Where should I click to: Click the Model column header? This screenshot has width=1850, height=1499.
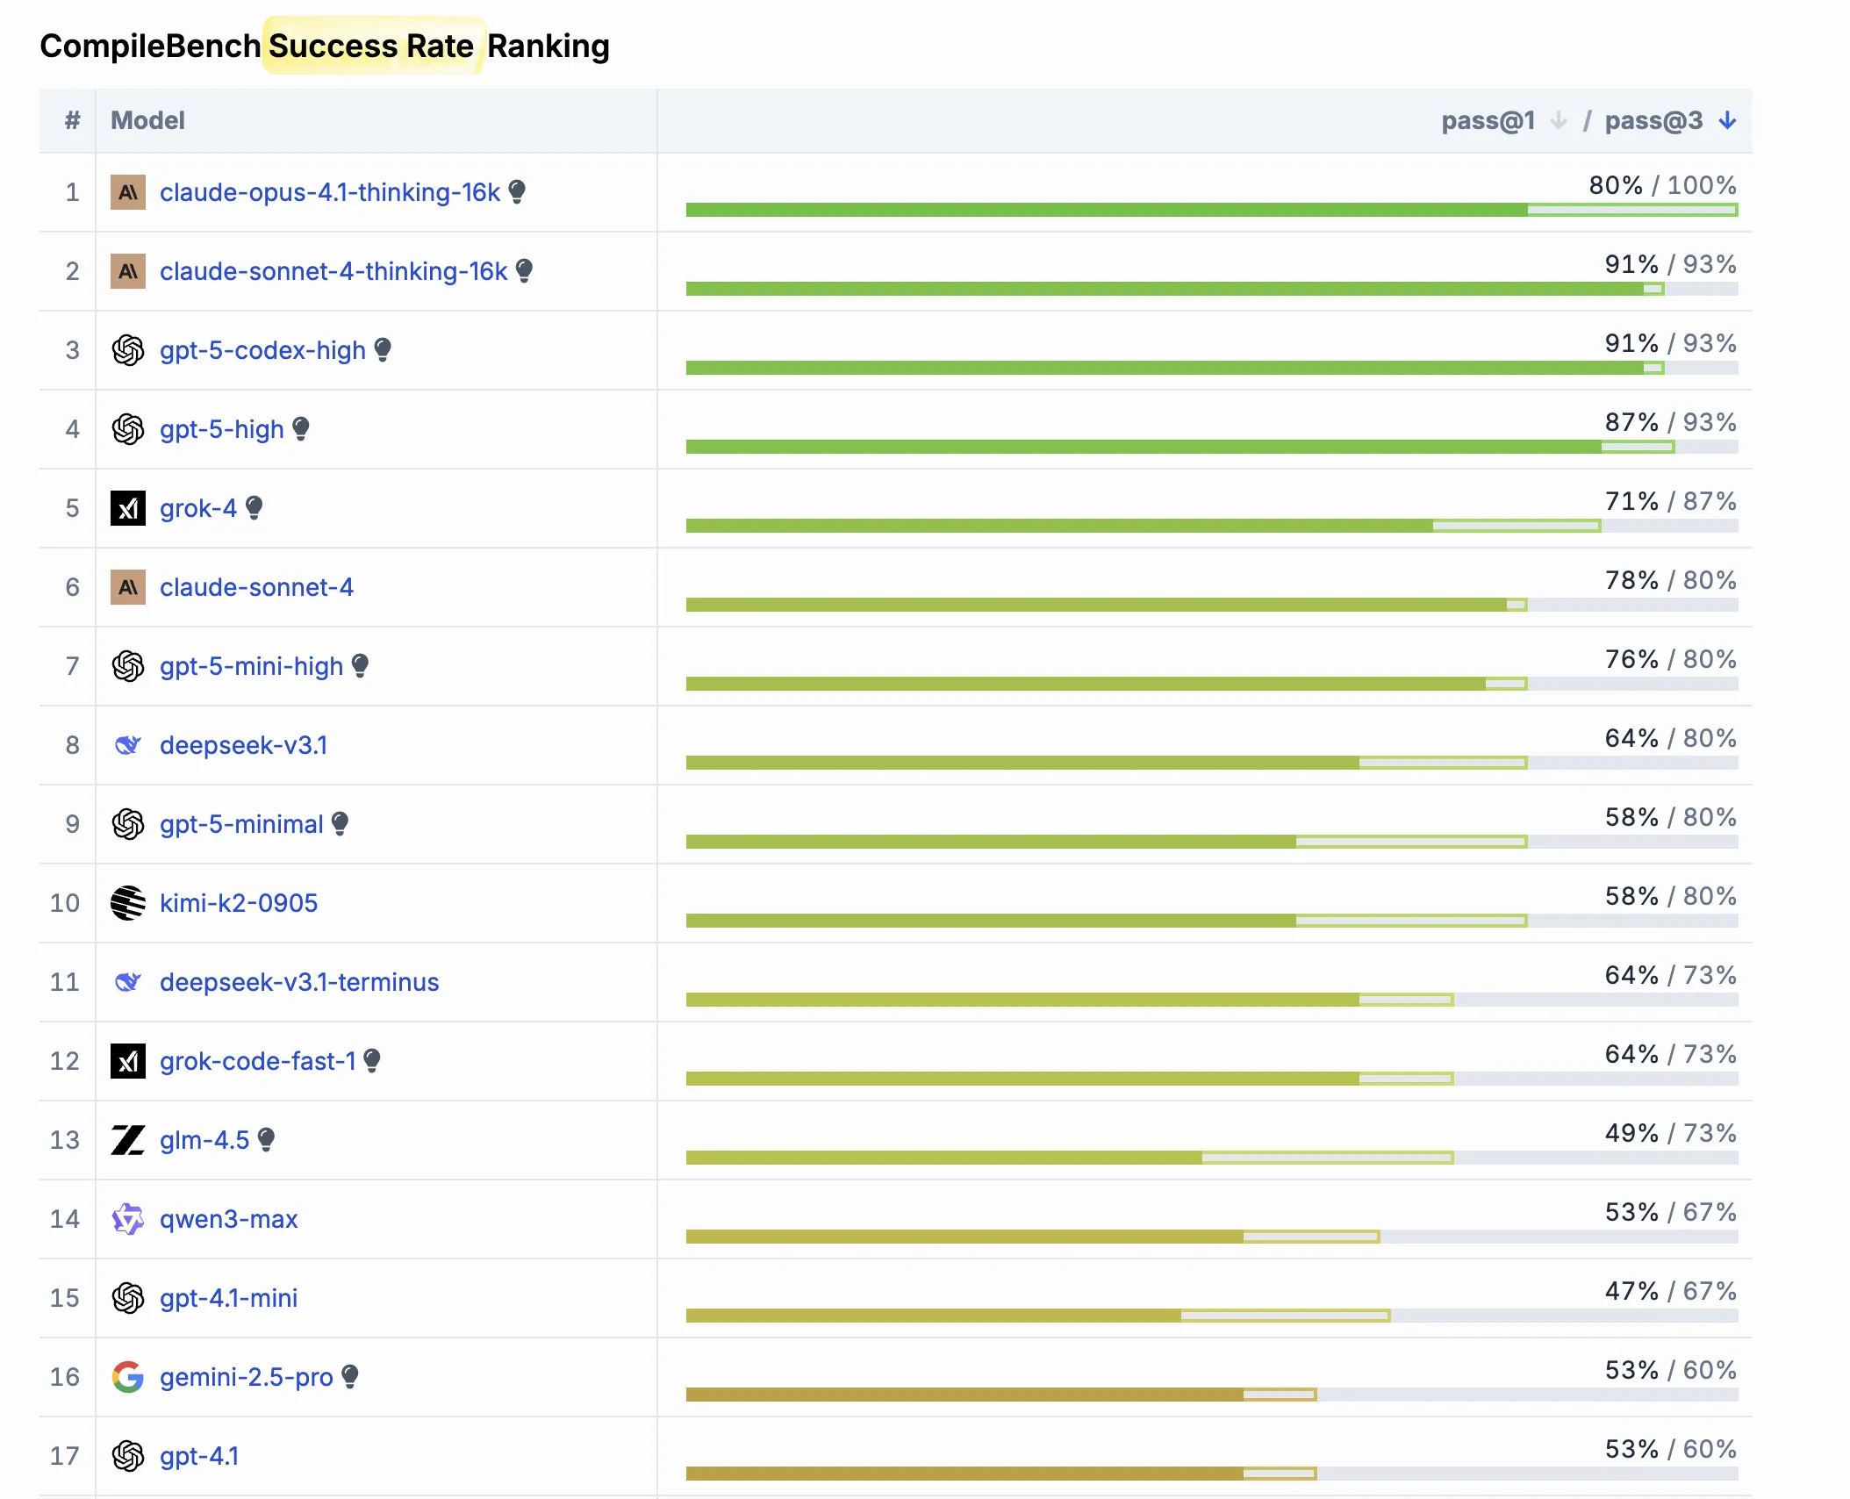tap(147, 120)
